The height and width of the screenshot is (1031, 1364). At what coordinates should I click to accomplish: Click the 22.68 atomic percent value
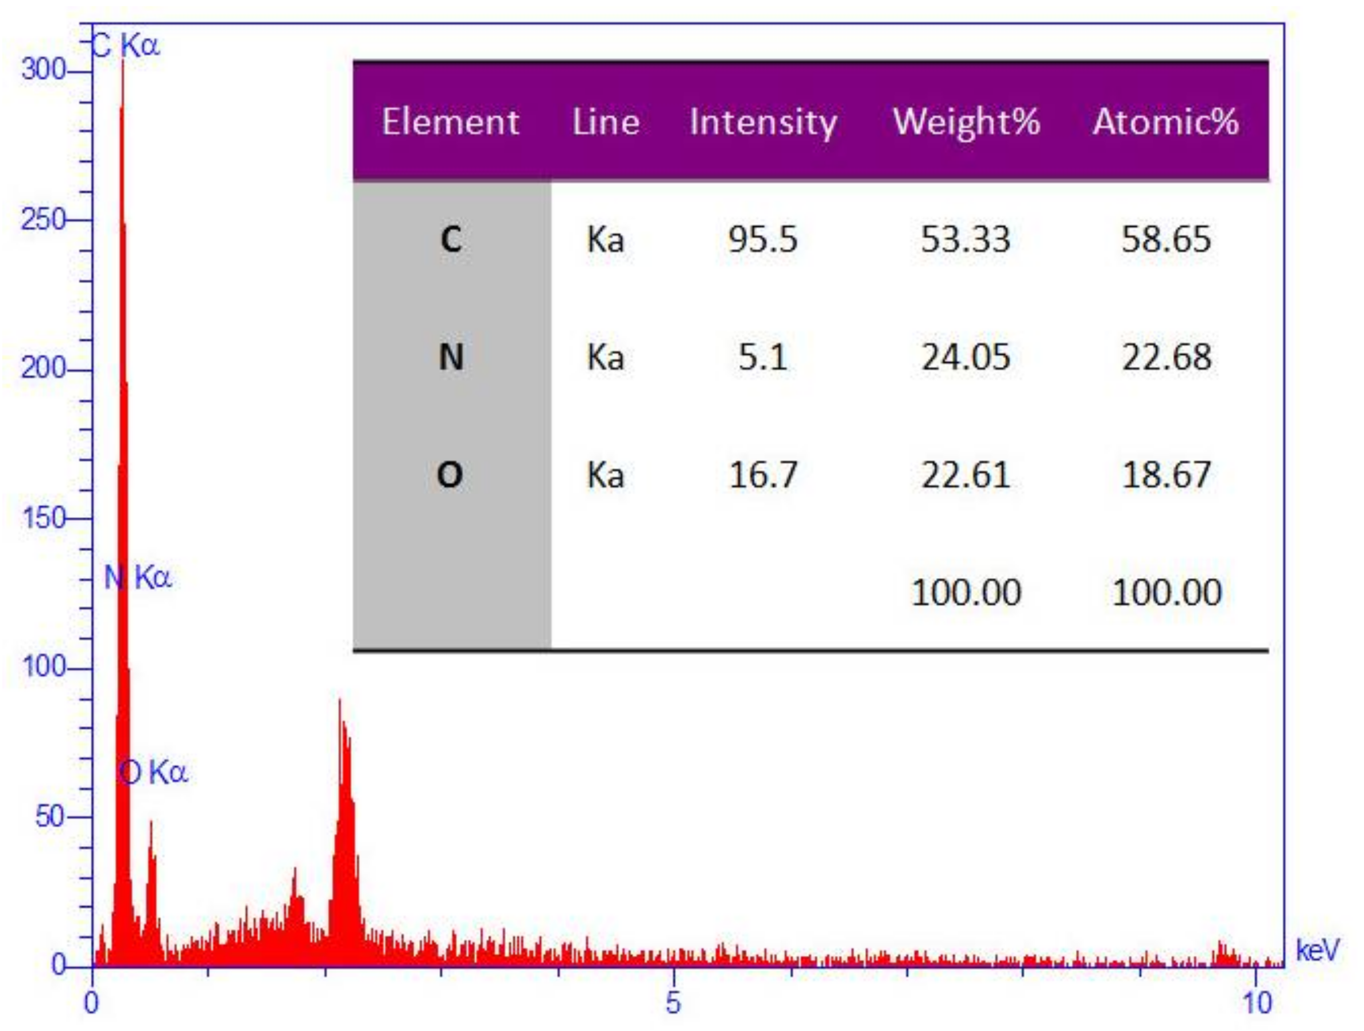click(1166, 357)
